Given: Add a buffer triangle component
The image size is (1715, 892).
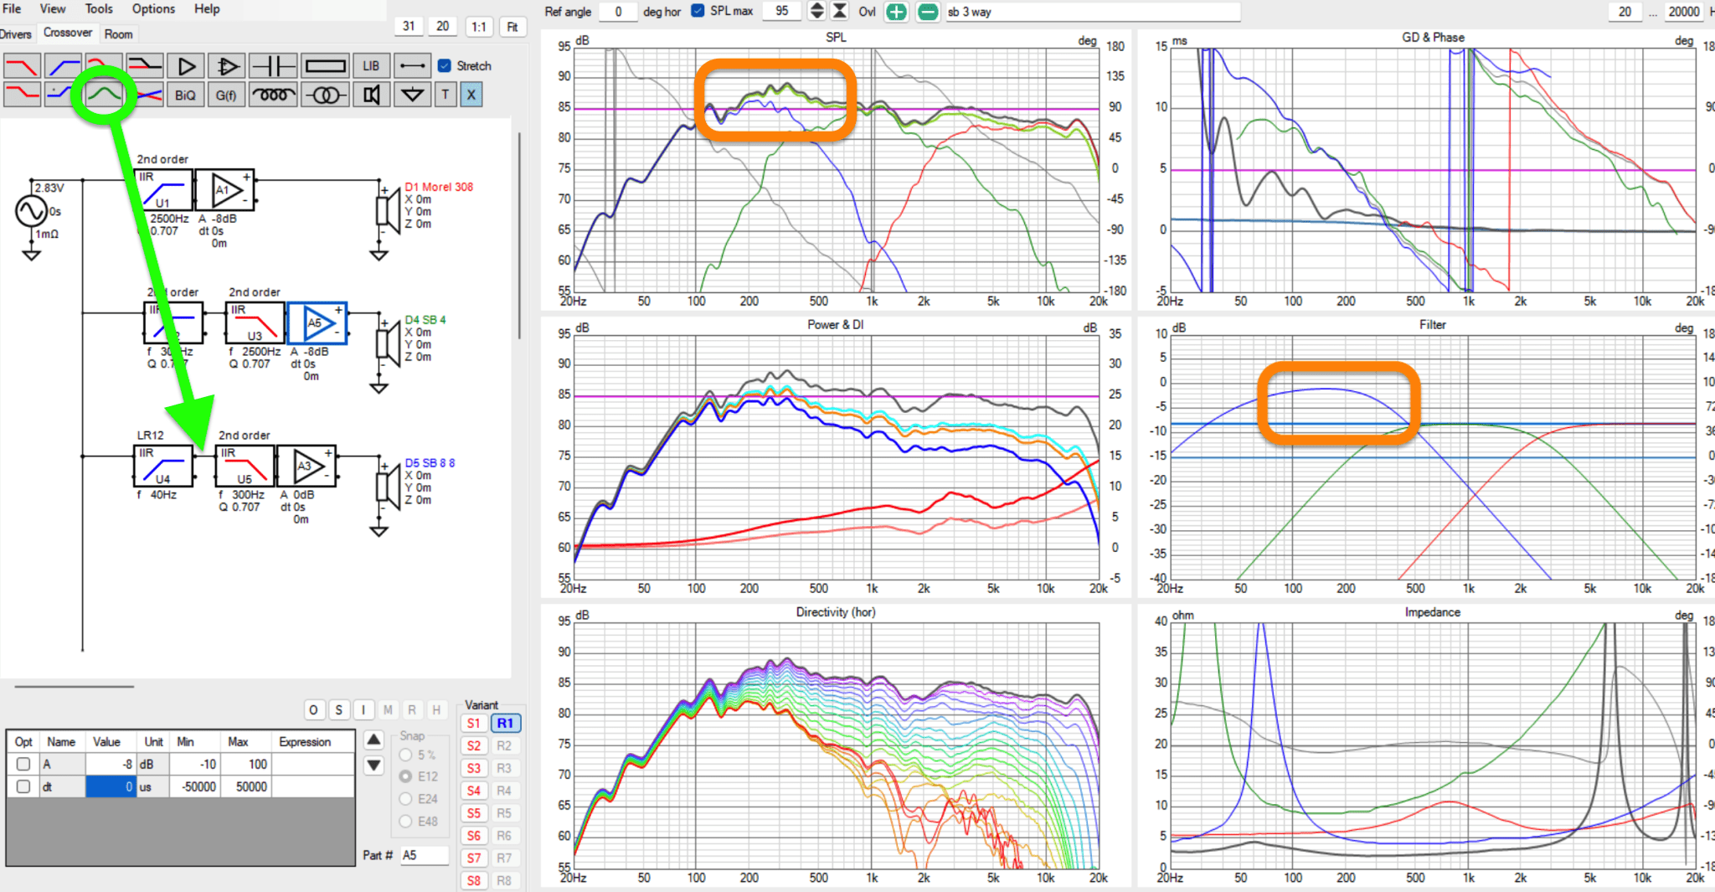Looking at the screenshot, I should coord(186,65).
